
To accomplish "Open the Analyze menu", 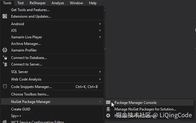I will tap(58, 3).
